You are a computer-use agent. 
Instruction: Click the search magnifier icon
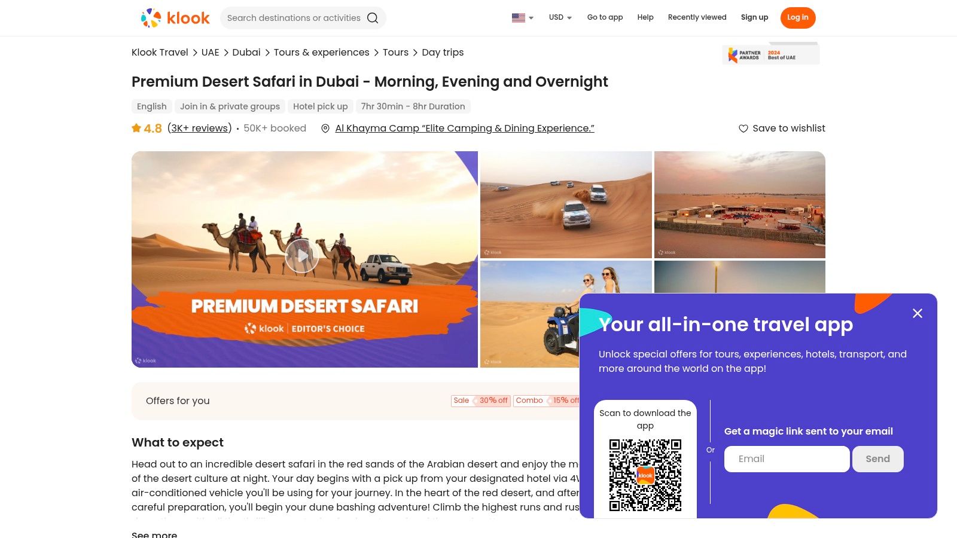pyautogui.click(x=373, y=18)
